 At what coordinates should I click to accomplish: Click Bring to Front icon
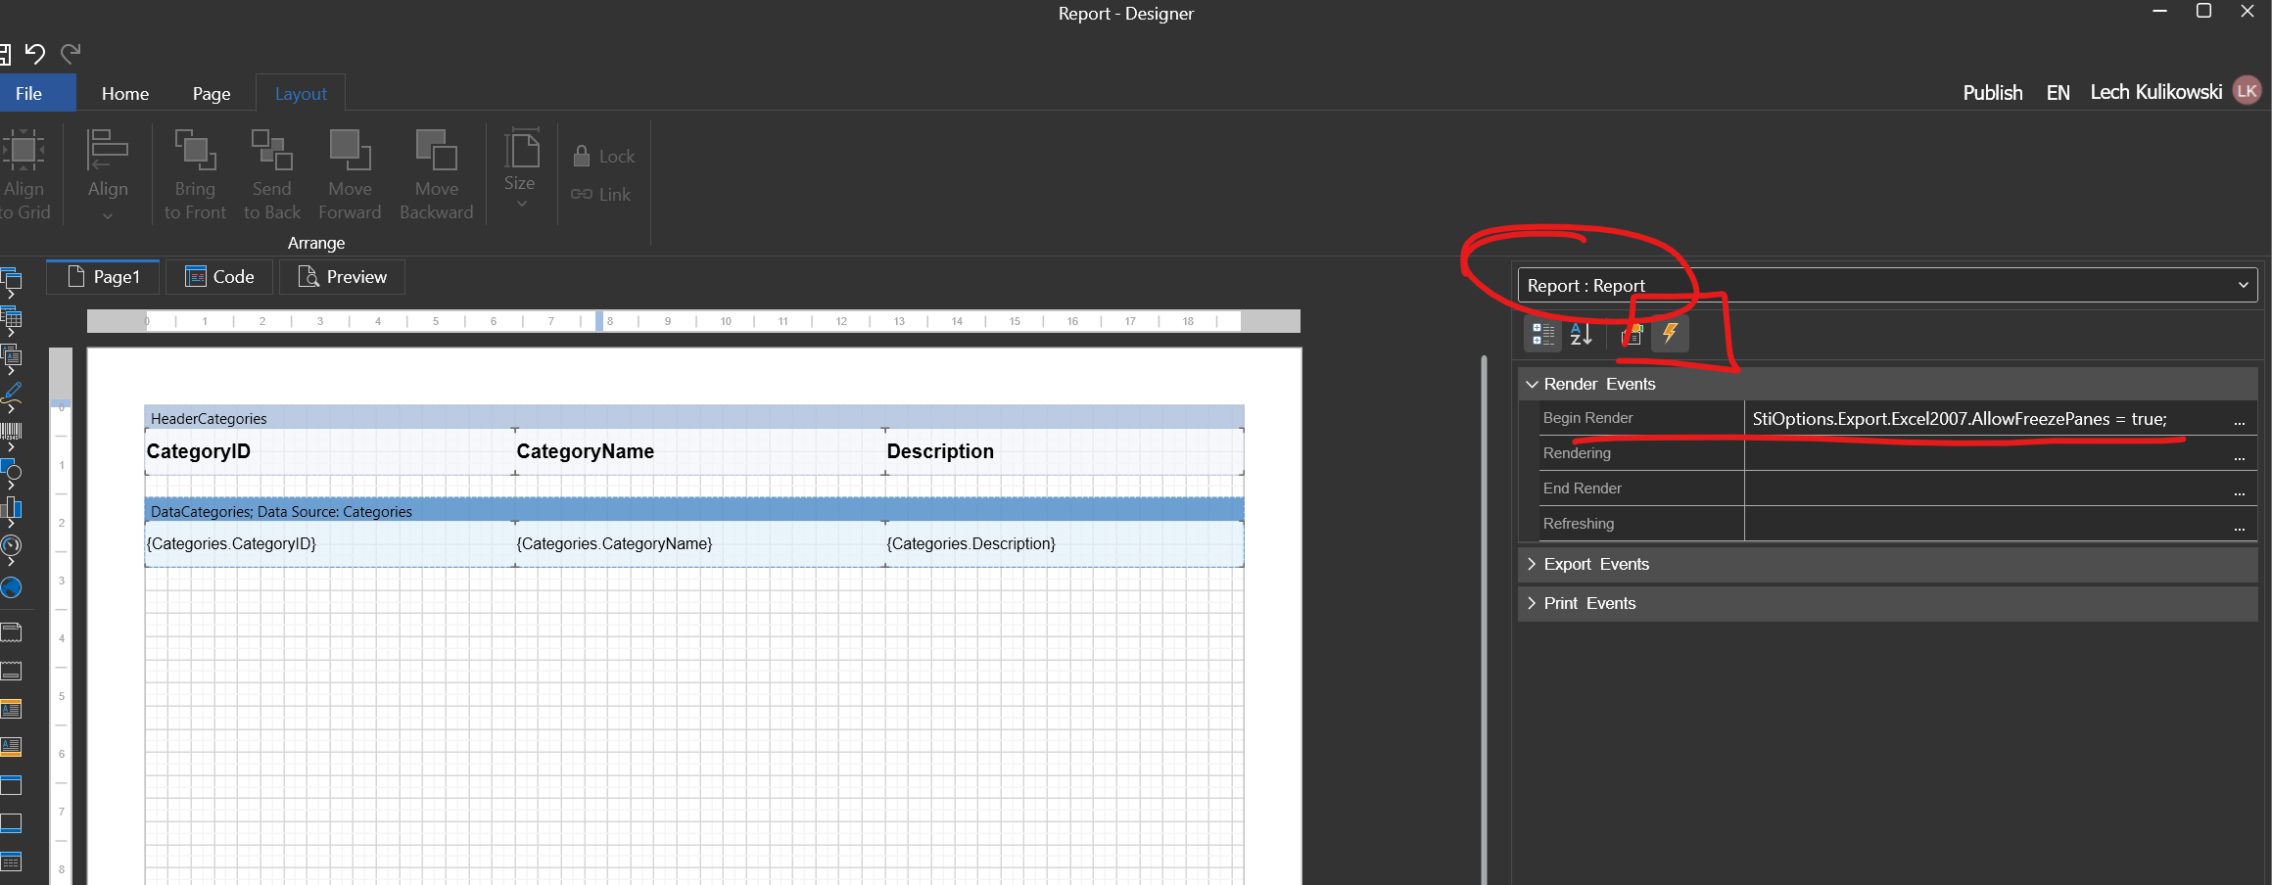click(195, 149)
